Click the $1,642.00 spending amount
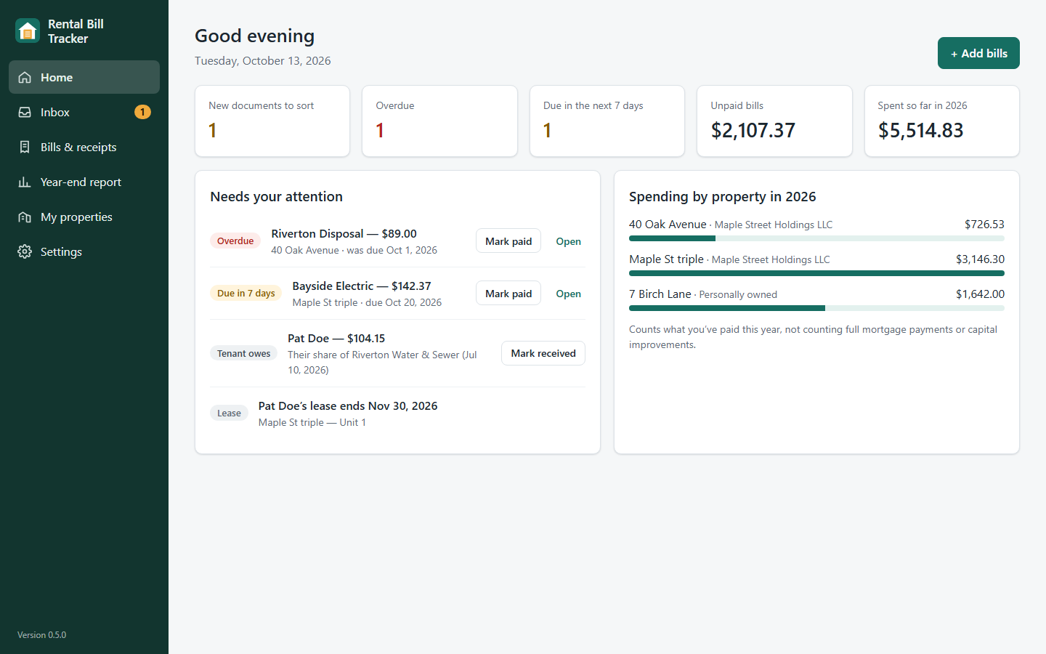The height and width of the screenshot is (654, 1046). point(980,294)
